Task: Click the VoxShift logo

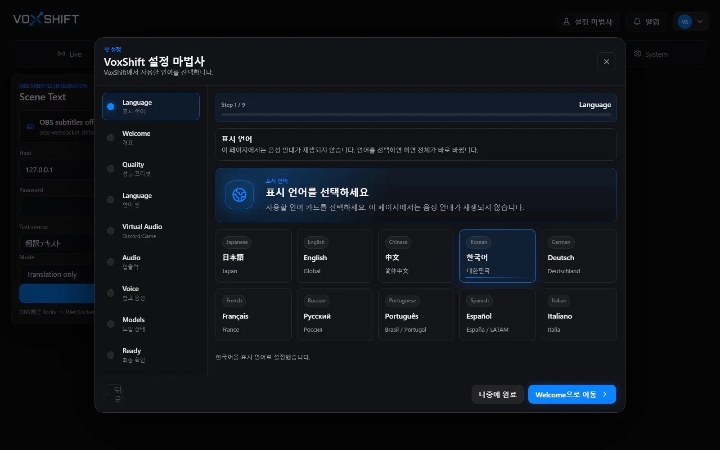Action: [46, 19]
